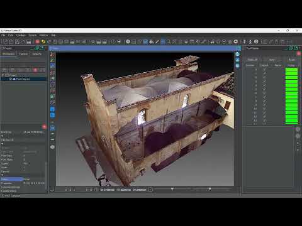Click the first coordinate field below the viewport
Image resolution: width=302 pixels, height=226 pixels.
[108, 190]
